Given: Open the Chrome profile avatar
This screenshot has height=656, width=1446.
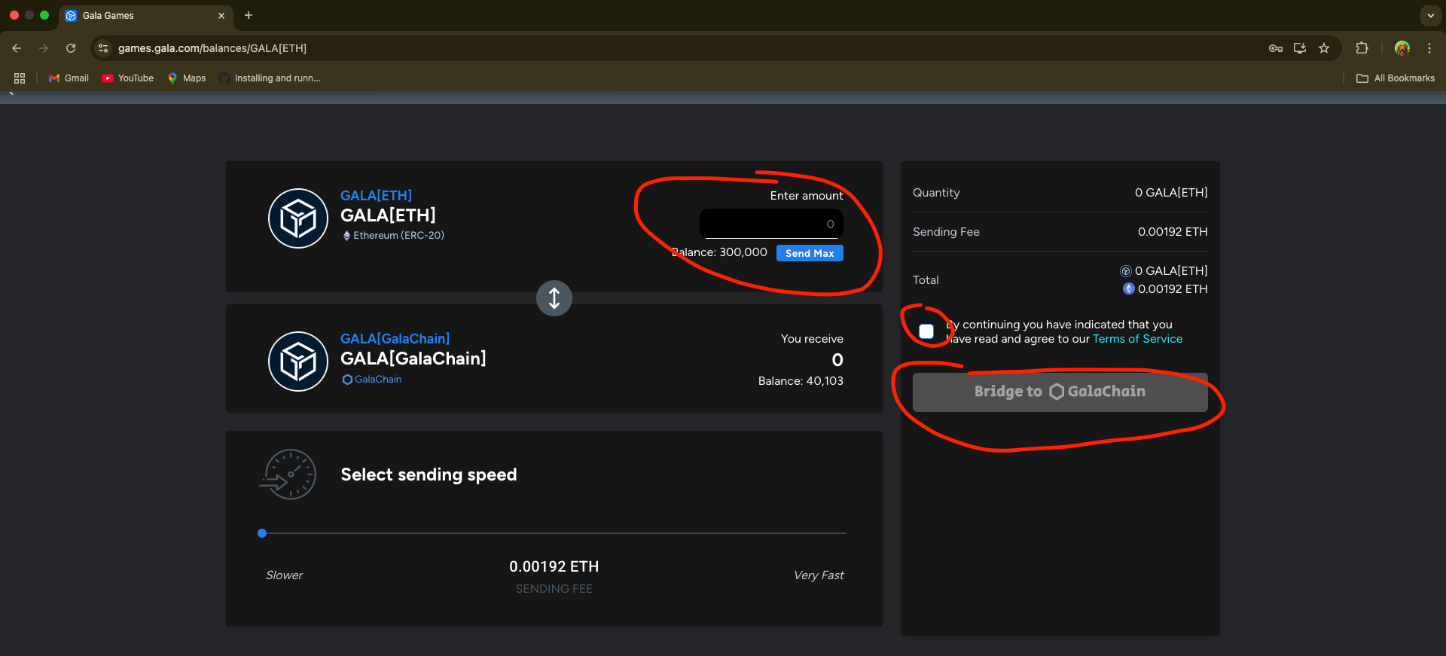Looking at the screenshot, I should coord(1402,48).
